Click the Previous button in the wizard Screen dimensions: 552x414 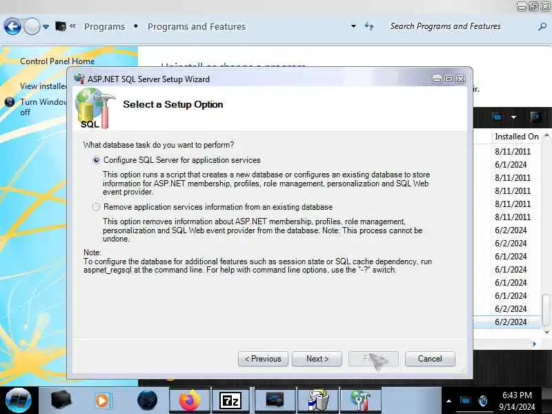tap(263, 359)
